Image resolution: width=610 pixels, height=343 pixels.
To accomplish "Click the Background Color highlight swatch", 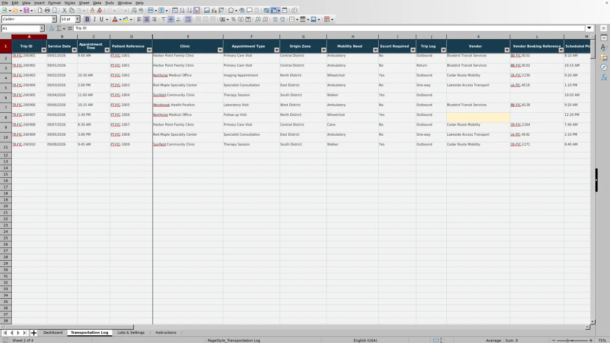I will coord(126,19).
